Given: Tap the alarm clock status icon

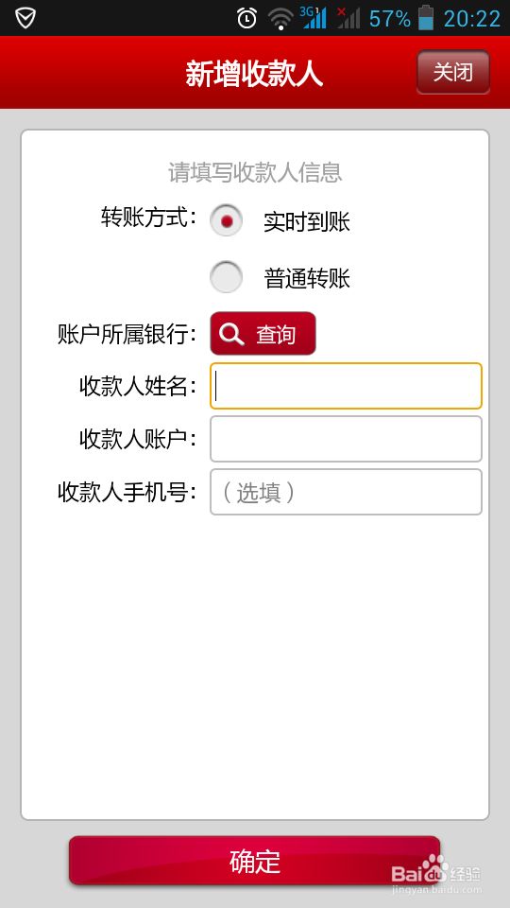Looking at the screenshot, I should [246, 18].
